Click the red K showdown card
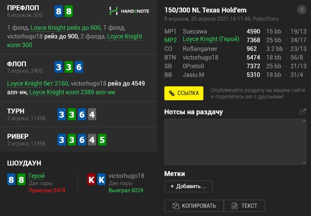Screen dimensions: 311x216 tap(91, 179)
